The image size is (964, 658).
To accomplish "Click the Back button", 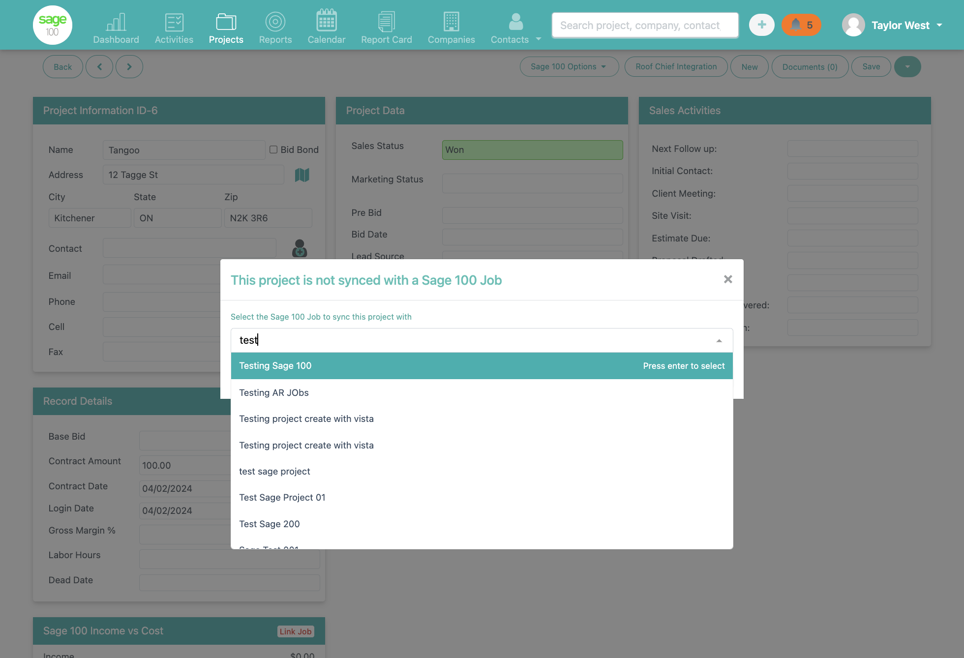I will [63, 67].
